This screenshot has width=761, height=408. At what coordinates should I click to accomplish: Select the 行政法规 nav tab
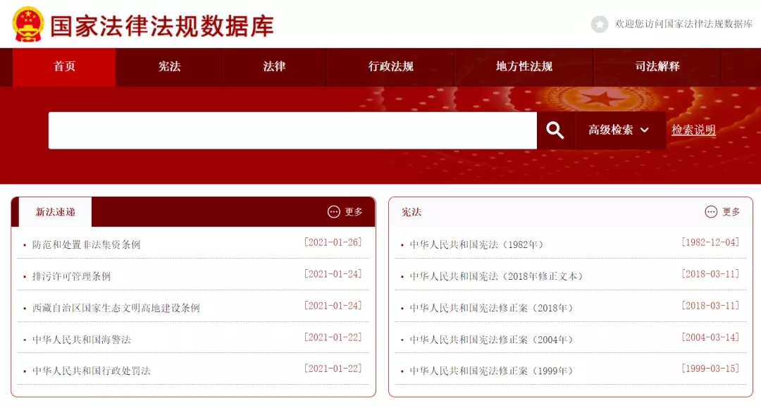coord(390,66)
